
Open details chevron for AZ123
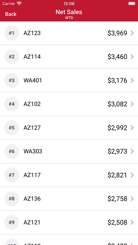pyautogui.click(x=132, y=33)
